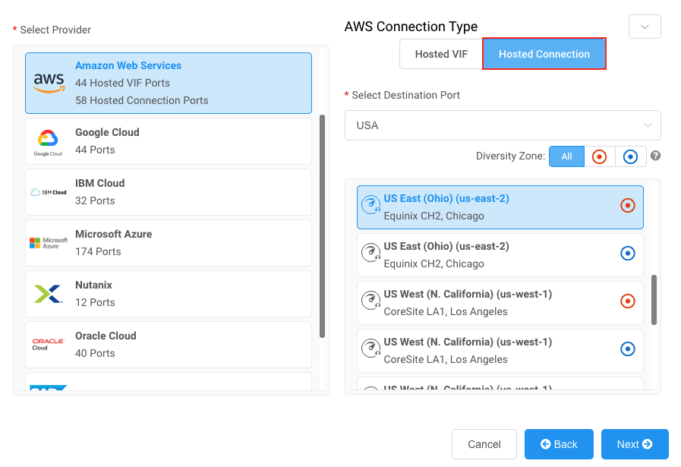Click blue zone marker on second Ohio row

click(628, 253)
